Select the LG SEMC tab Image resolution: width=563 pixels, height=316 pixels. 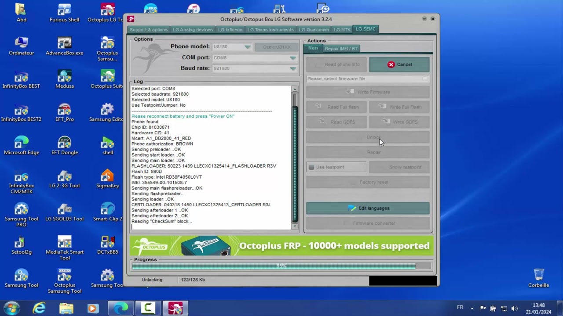pos(366,29)
